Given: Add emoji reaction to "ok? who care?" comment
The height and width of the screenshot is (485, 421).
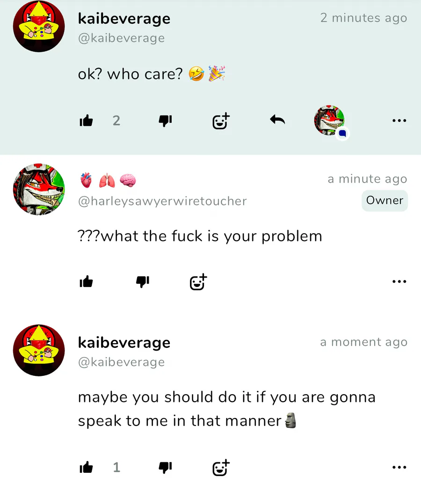Looking at the screenshot, I should click(x=221, y=121).
